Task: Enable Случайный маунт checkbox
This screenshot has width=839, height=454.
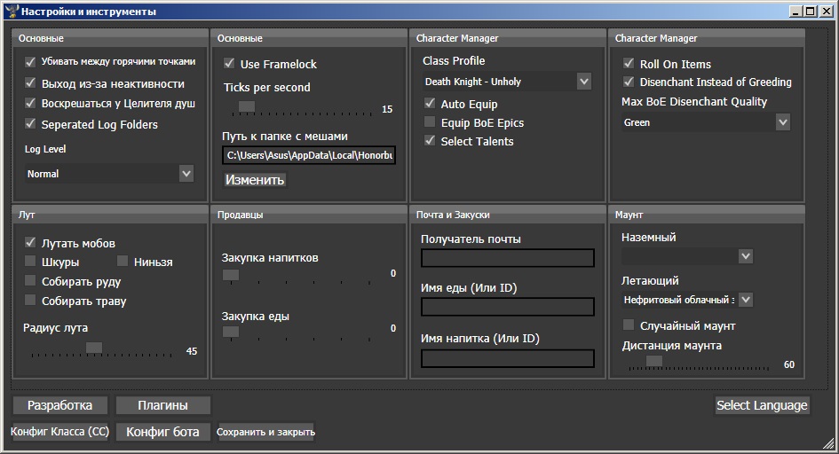Action: coord(629,325)
